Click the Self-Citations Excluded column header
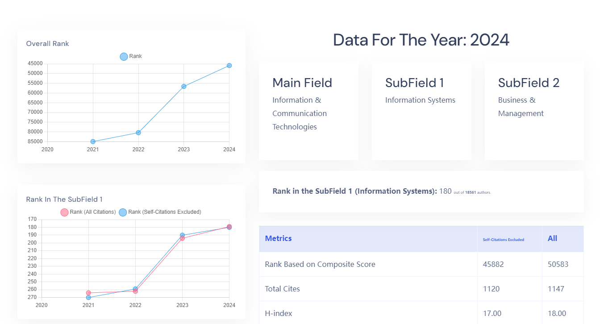The width and height of the screenshot is (604, 324). pyautogui.click(x=503, y=240)
